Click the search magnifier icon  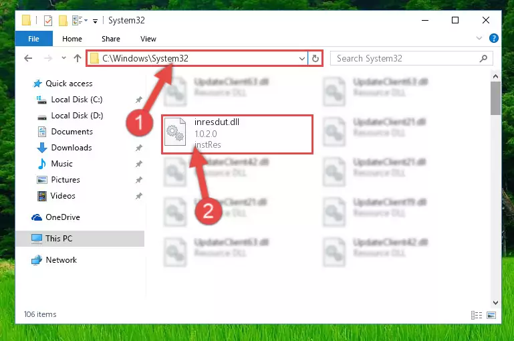[x=483, y=59]
